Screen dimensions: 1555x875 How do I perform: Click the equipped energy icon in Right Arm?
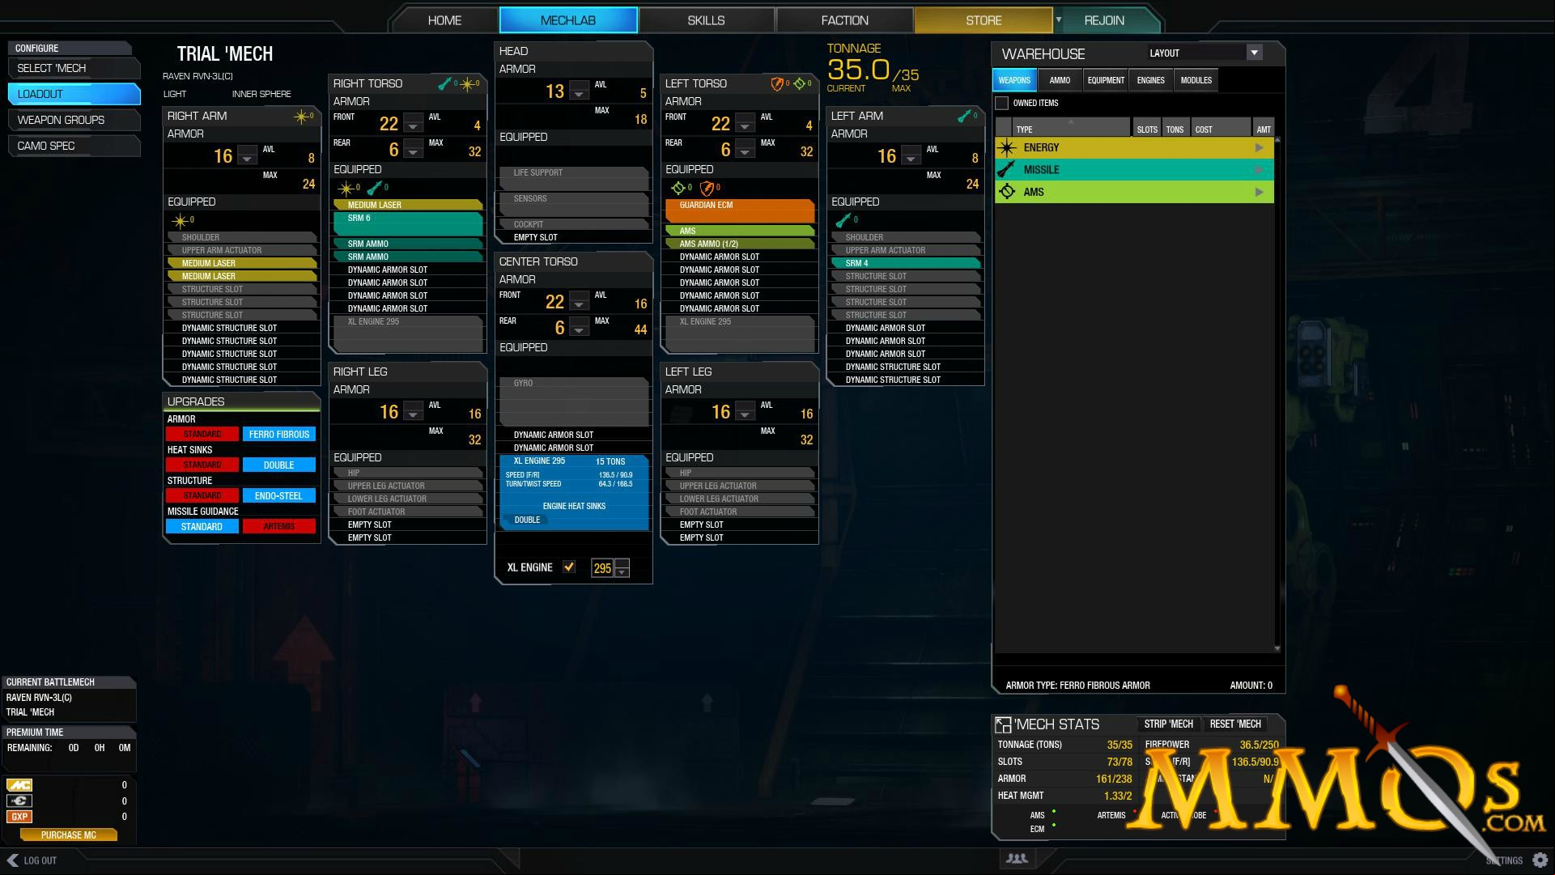(x=180, y=220)
